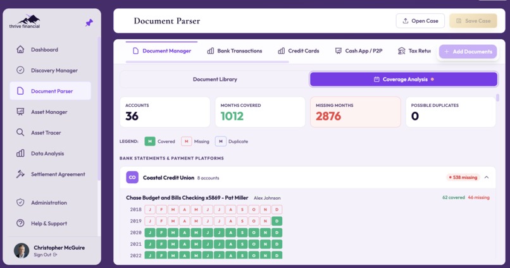Click the Months Covered 1012 card
This screenshot has height=268, width=510.
point(260,112)
